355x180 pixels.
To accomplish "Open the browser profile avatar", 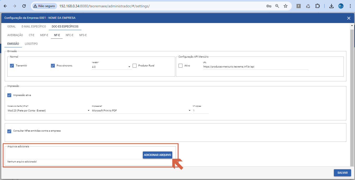I will coord(341,6).
